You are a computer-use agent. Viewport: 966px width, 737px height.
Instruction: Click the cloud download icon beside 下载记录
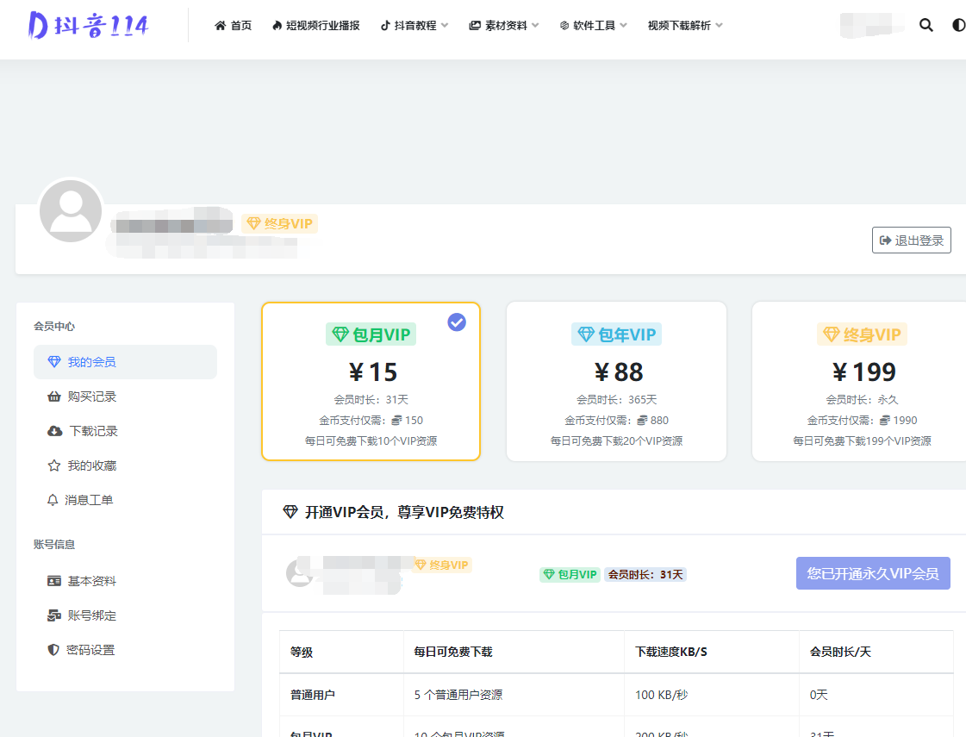55,431
